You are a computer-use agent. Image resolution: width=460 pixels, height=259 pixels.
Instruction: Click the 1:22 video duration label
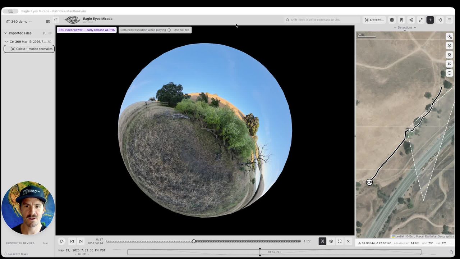pos(307,241)
